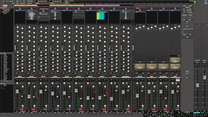Image resolution: width=208 pixels, height=117 pixels.
Task: Click the main fader handle on Lead Vox
Action: click(29, 96)
